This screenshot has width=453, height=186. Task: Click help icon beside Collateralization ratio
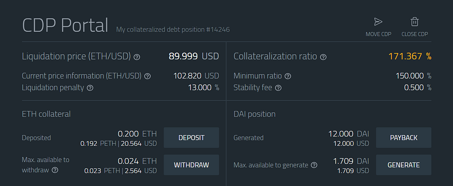[323, 57]
